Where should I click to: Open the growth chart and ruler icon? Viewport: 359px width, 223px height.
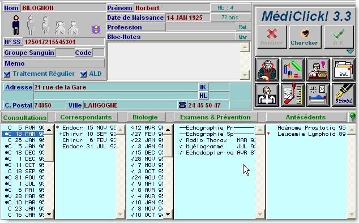tap(293, 95)
